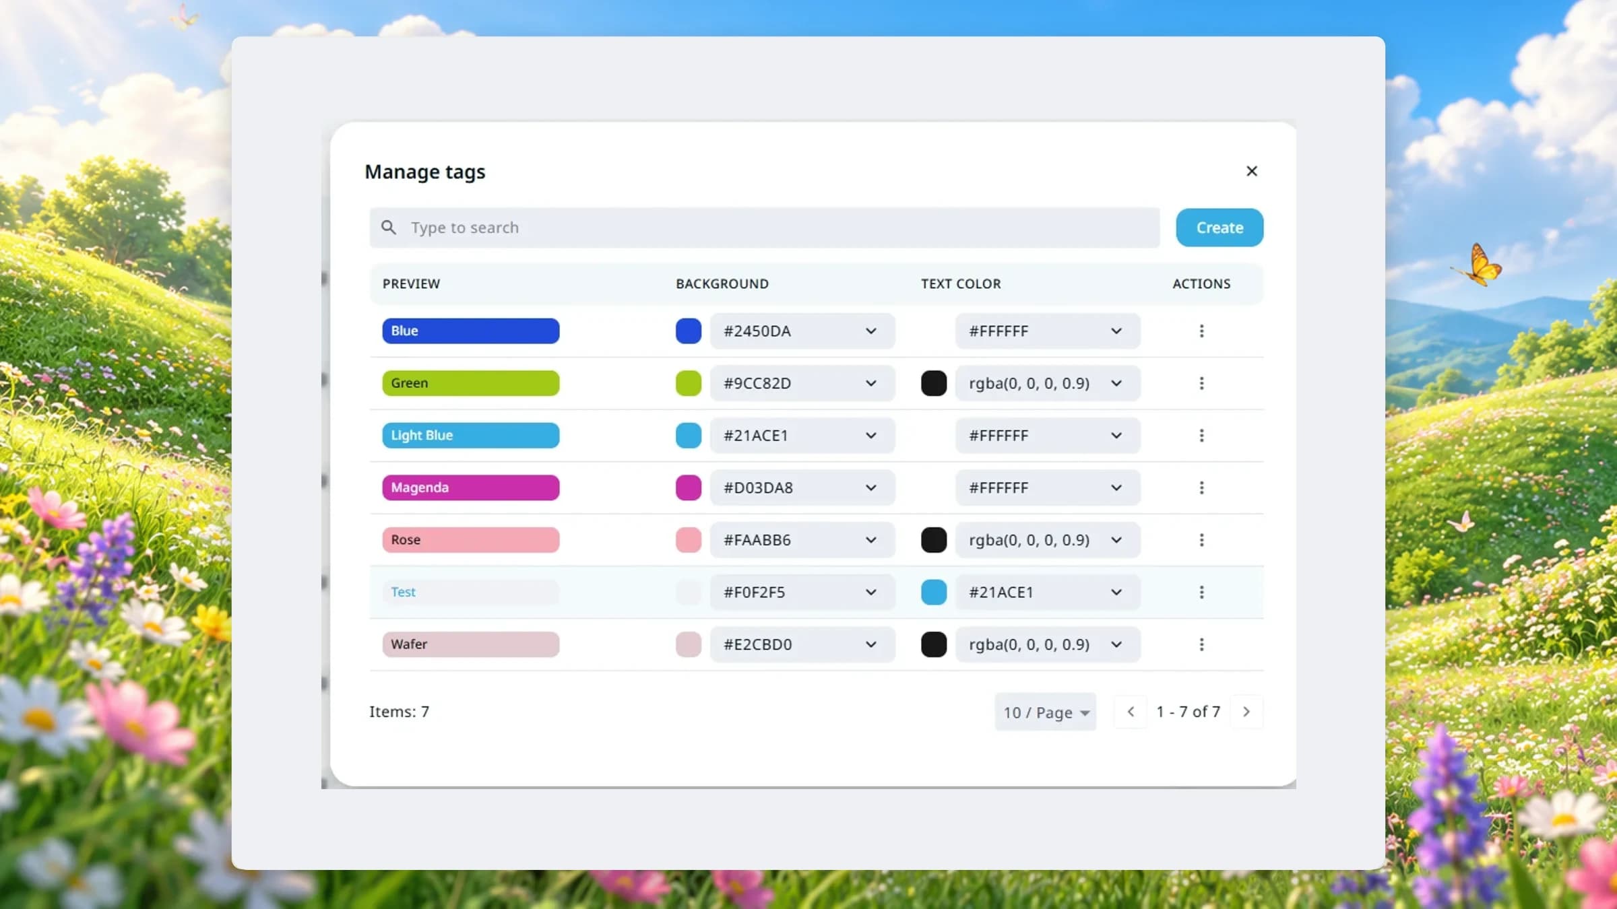The width and height of the screenshot is (1617, 909).
Task: Click the search magnifier icon
Action: tap(389, 228)
